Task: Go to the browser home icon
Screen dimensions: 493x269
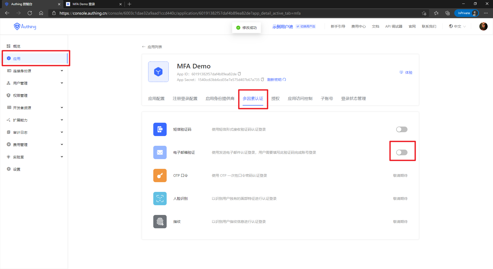Action: pos(41,13)
